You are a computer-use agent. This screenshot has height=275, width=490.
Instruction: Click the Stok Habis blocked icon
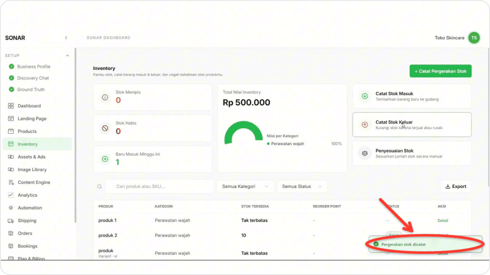pyautogui.click(x=105, y=128)
